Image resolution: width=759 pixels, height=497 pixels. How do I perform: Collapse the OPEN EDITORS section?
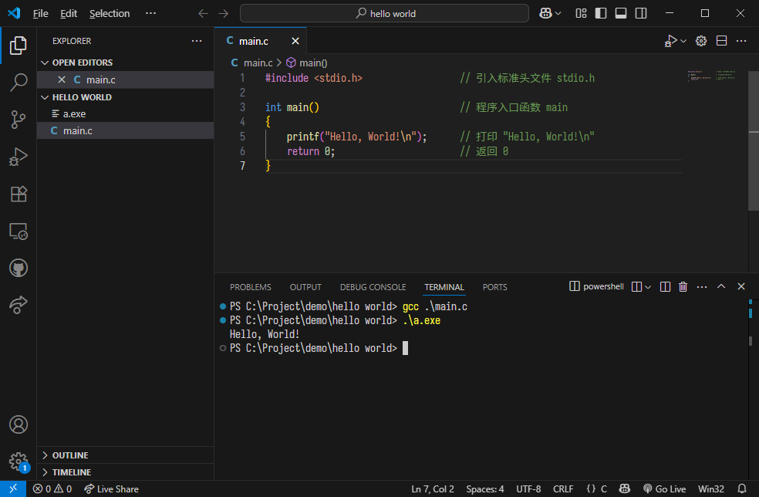click(44, 62)
